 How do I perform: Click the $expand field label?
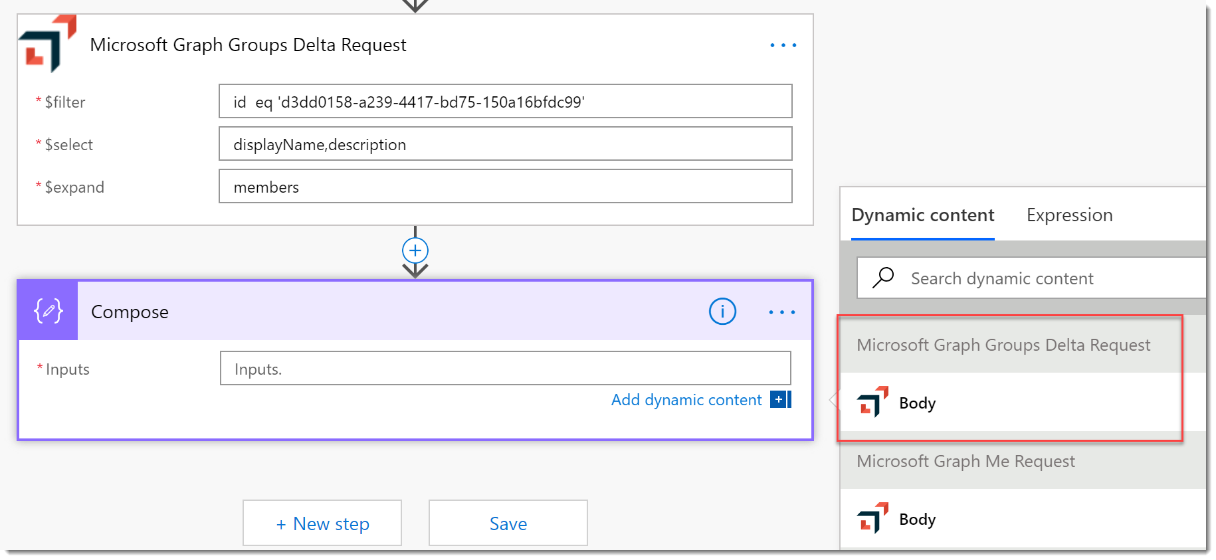74,187
